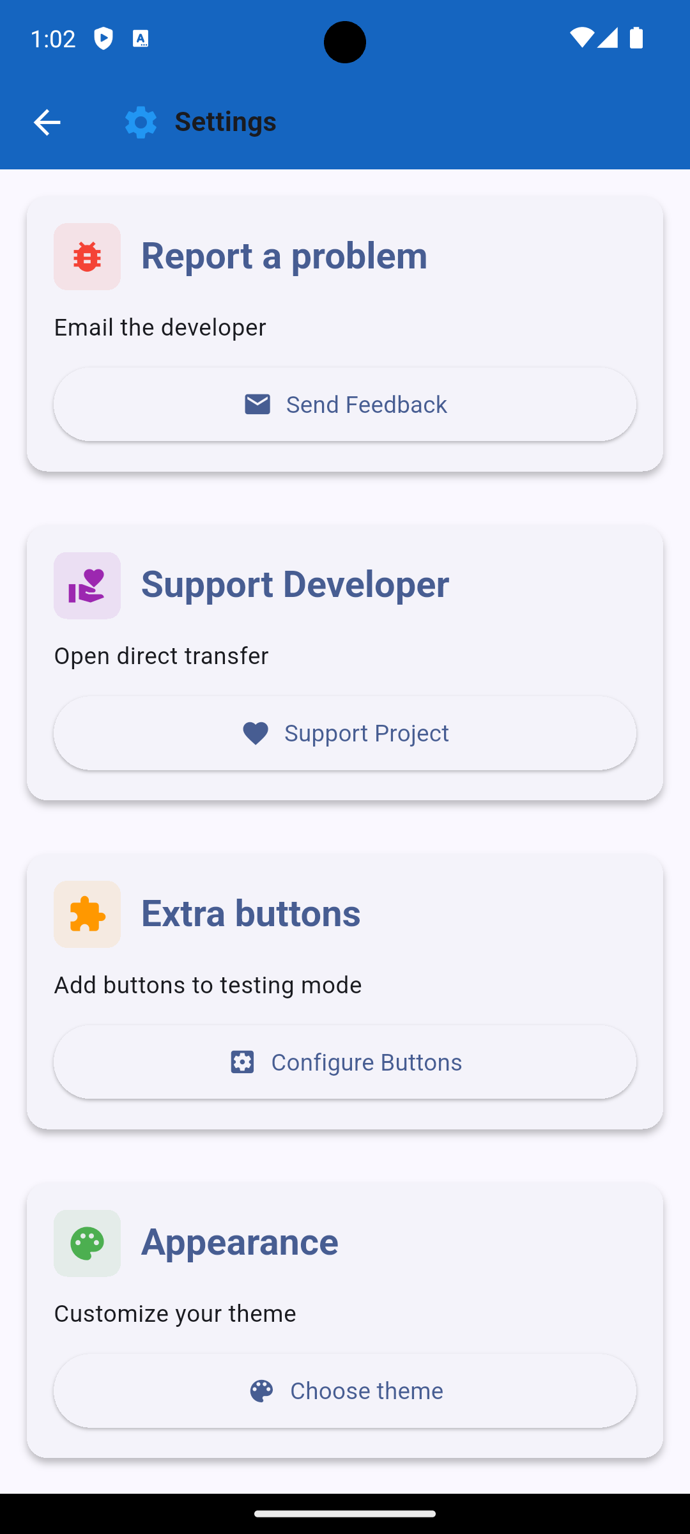Tap the Support Developer heading

[295, 584]
